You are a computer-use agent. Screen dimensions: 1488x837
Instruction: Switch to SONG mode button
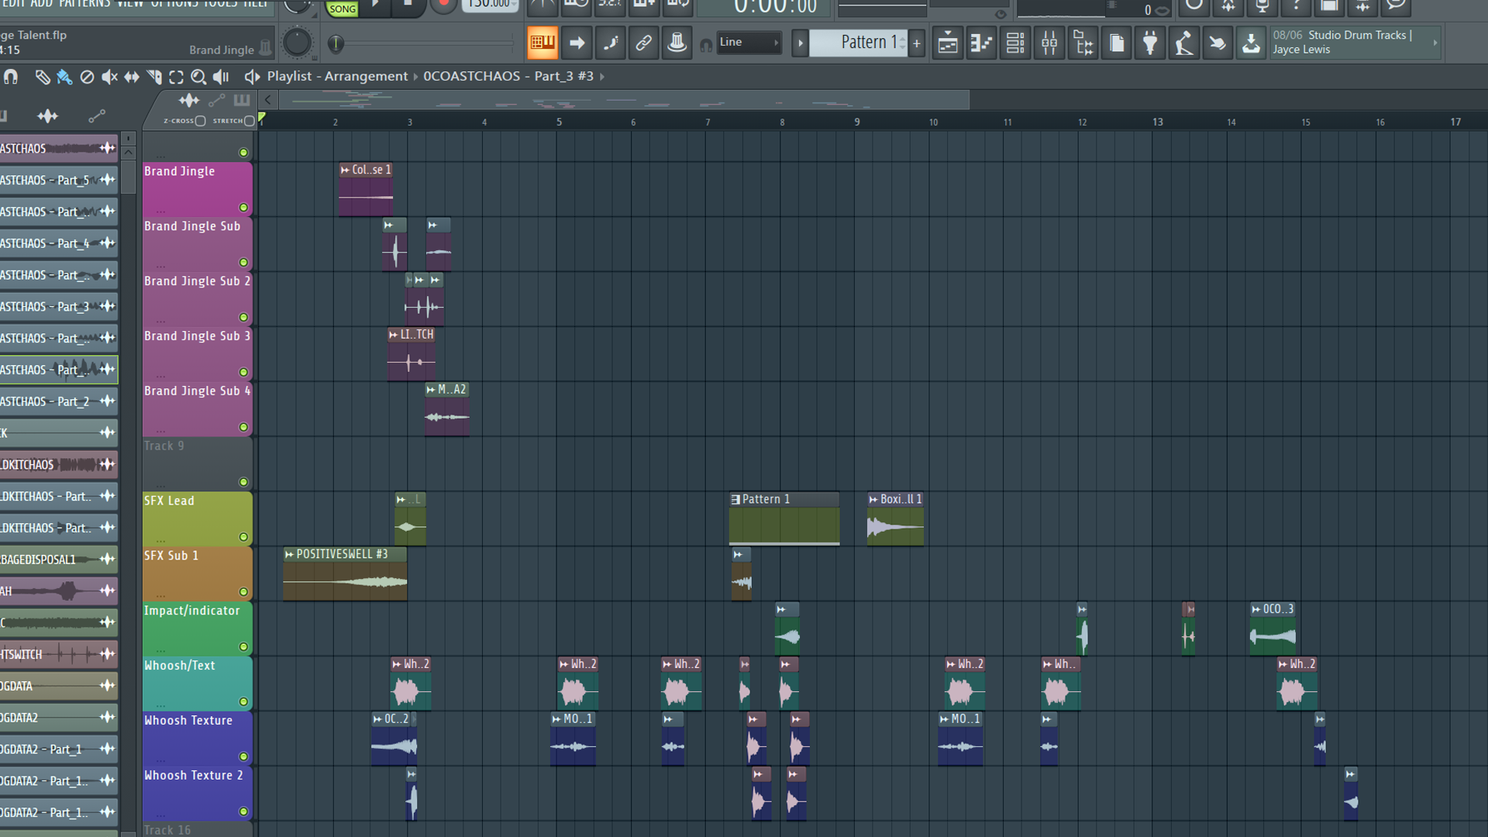pos(343,9)
